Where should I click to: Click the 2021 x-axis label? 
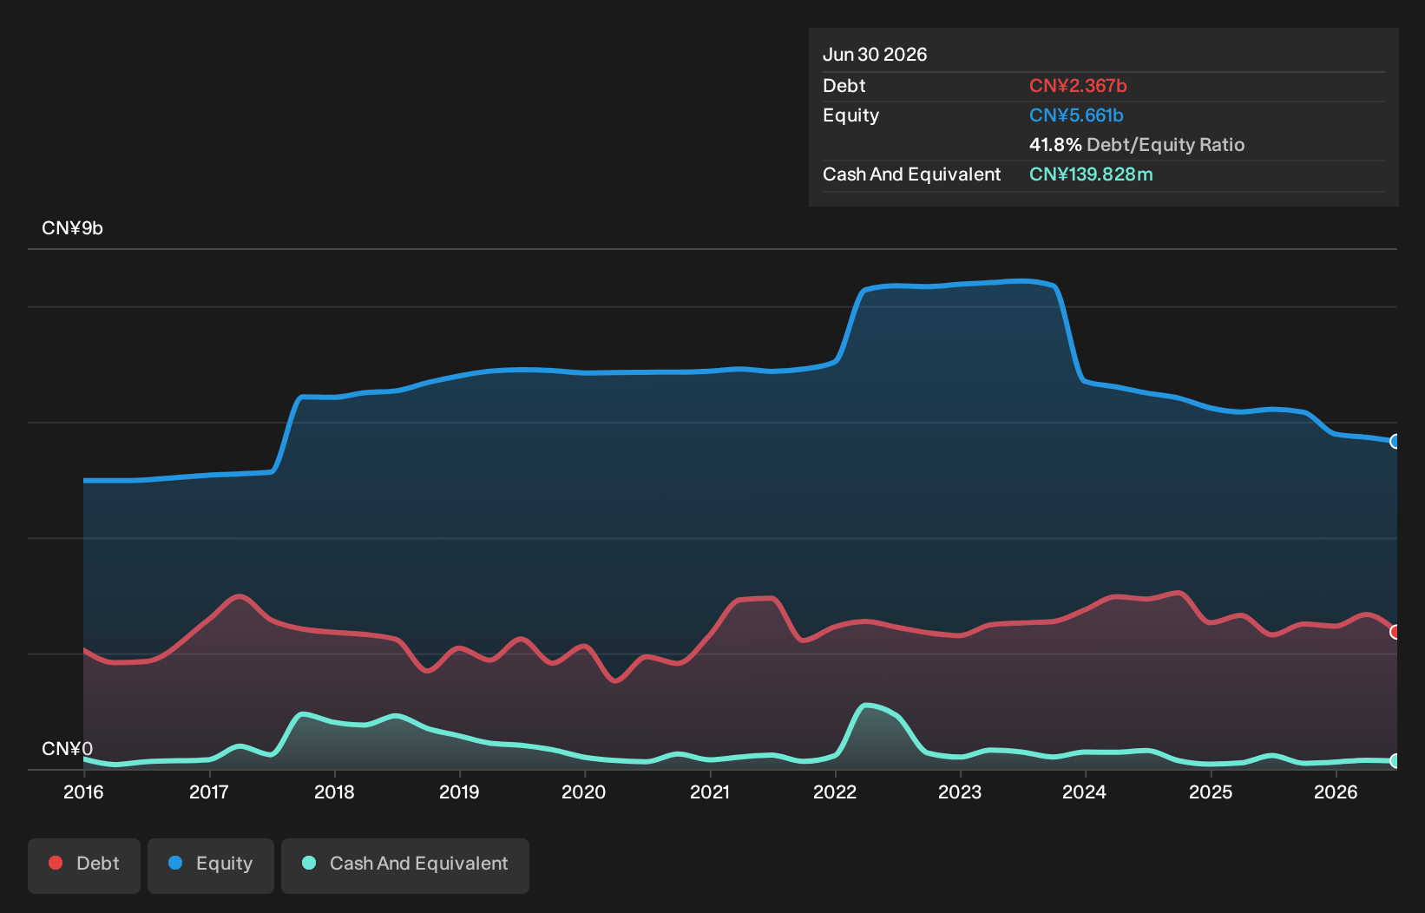click(710, 791)
